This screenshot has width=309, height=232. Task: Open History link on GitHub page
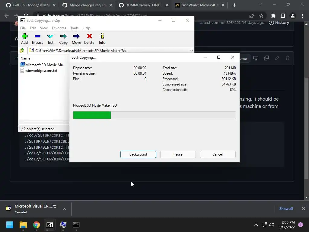[x=279, y=22]
